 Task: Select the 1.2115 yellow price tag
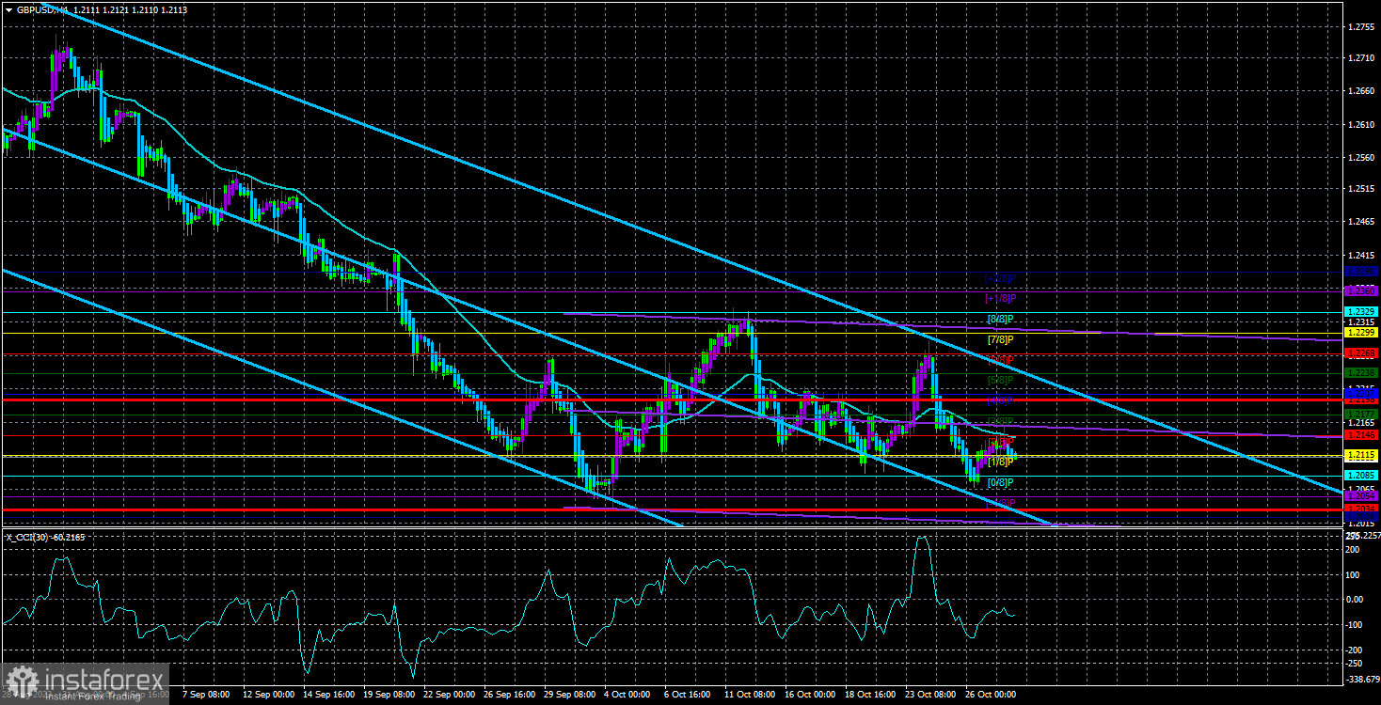tap(1362, 455)
